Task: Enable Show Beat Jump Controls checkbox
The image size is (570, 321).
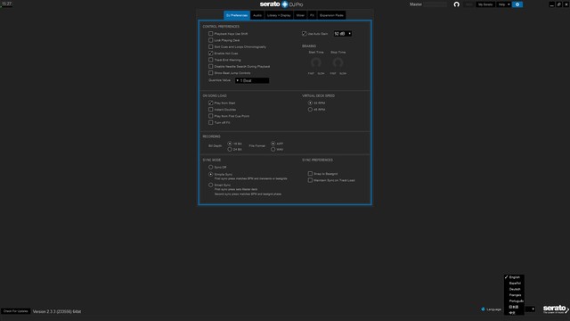Action: (210, 73)
